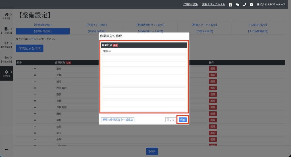Click the home icon labeled 主要
This screenshot has height=157, width=291.
(x=7, y=14)
